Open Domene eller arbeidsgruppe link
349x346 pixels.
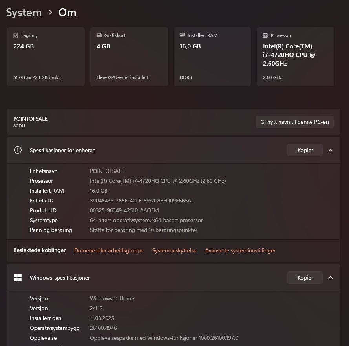tap(109, 250)
